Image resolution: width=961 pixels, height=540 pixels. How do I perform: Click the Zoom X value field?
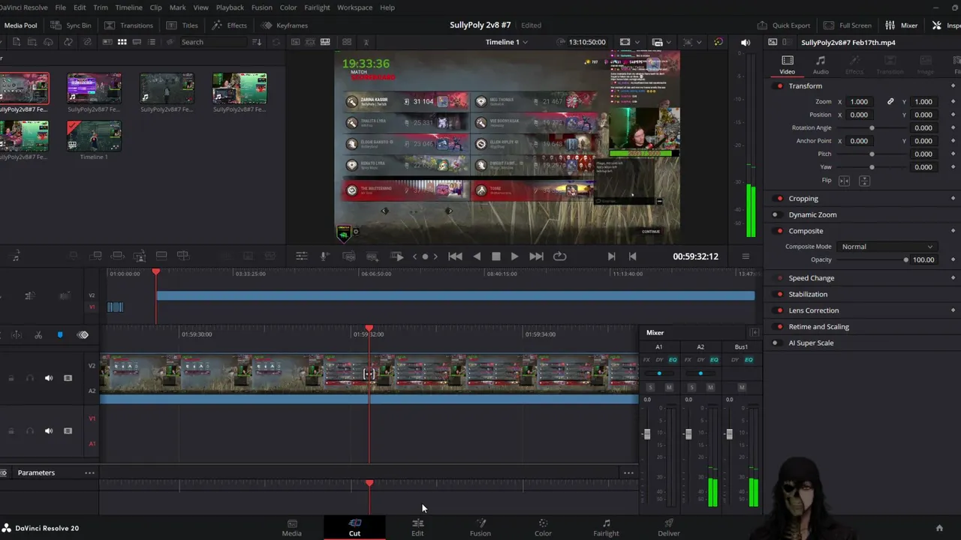click(x=859, y=102)
